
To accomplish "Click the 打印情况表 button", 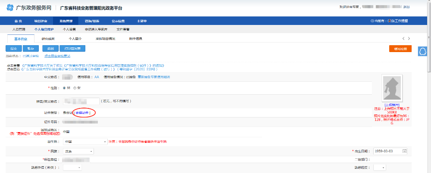I will pyautogui.click(x=72, y=49).
